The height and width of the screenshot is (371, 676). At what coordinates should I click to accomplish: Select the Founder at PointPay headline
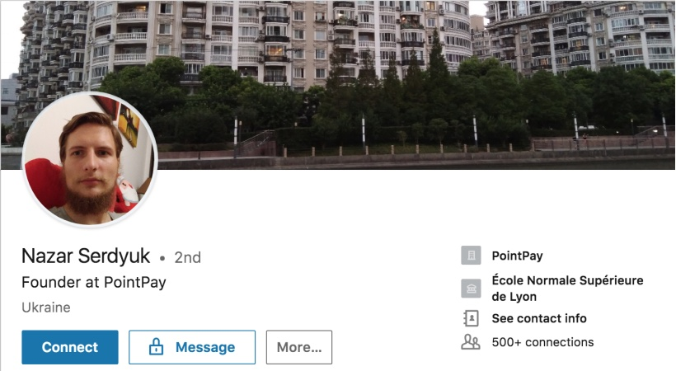[94, 283]
